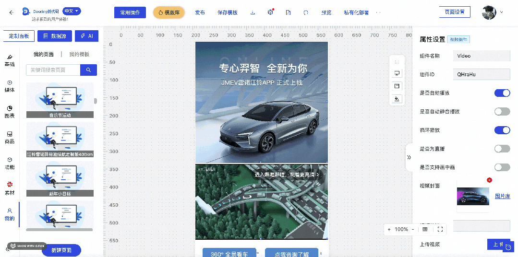Screen dimensions: 518x257
Task: Click the page list scrollbar handle
Action: pos(96,101)
